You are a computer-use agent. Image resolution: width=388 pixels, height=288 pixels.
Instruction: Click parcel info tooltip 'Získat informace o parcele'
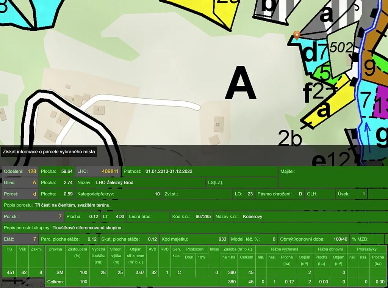pyautogui.click(x=48, y=152)
